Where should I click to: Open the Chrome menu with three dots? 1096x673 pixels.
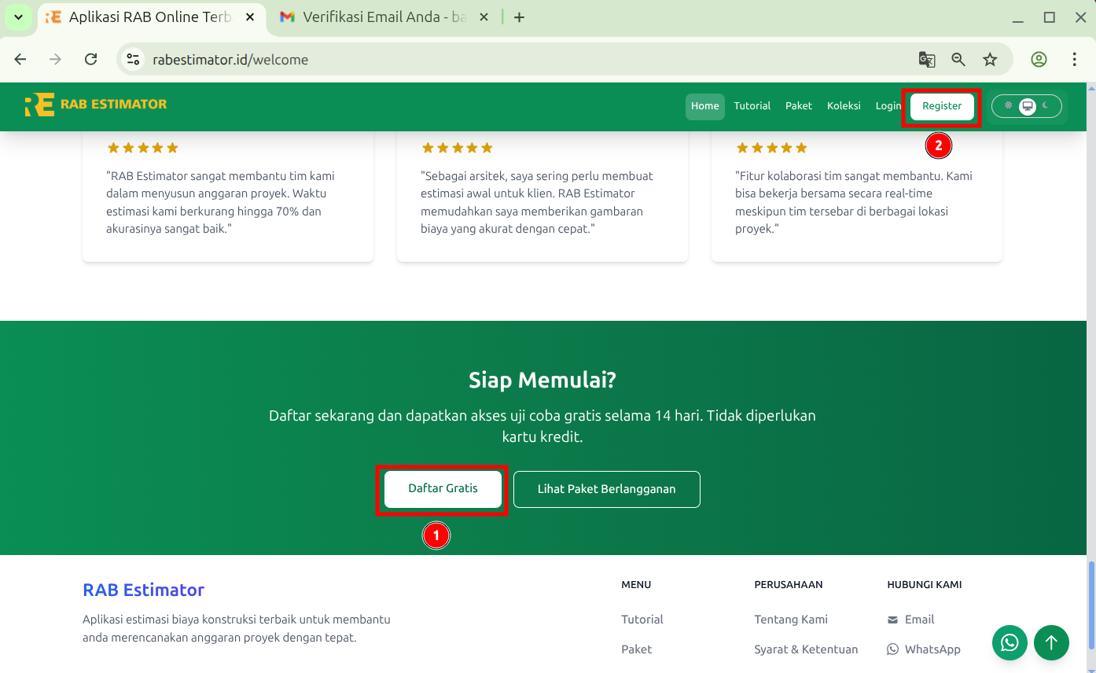pyautogui.click(x=1074, y=59)
